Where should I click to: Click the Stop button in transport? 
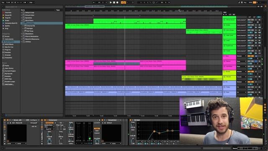(x=114, y=3)
